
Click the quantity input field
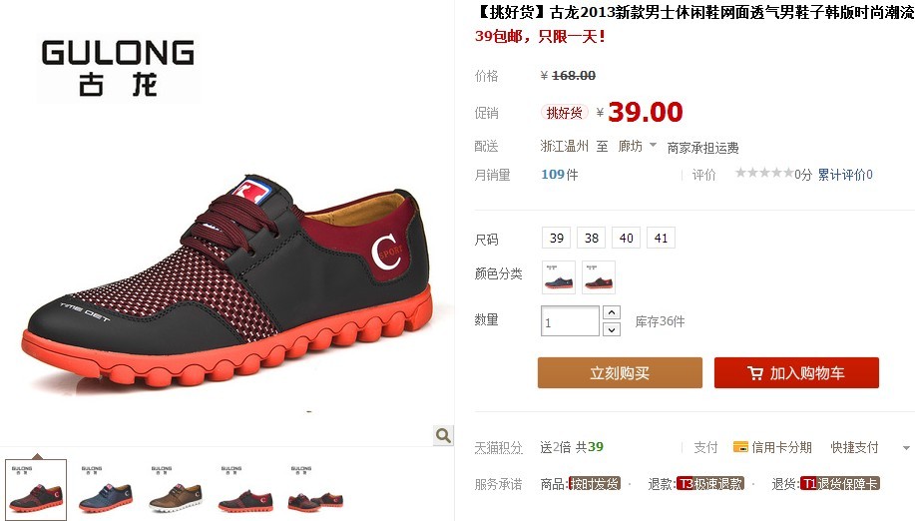click(570, 321)
